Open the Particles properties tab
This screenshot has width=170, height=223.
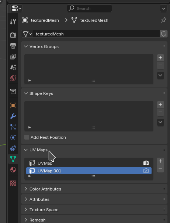13,127
